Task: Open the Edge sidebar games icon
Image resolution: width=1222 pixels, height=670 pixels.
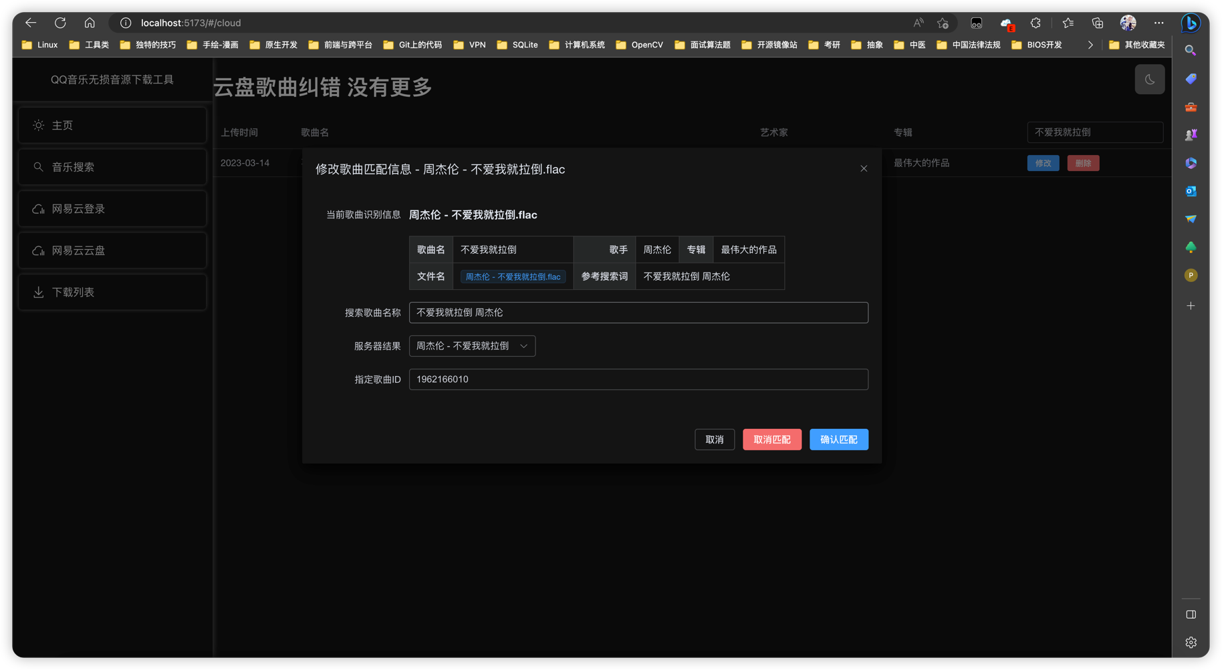Action: [x=1191, y=135]
